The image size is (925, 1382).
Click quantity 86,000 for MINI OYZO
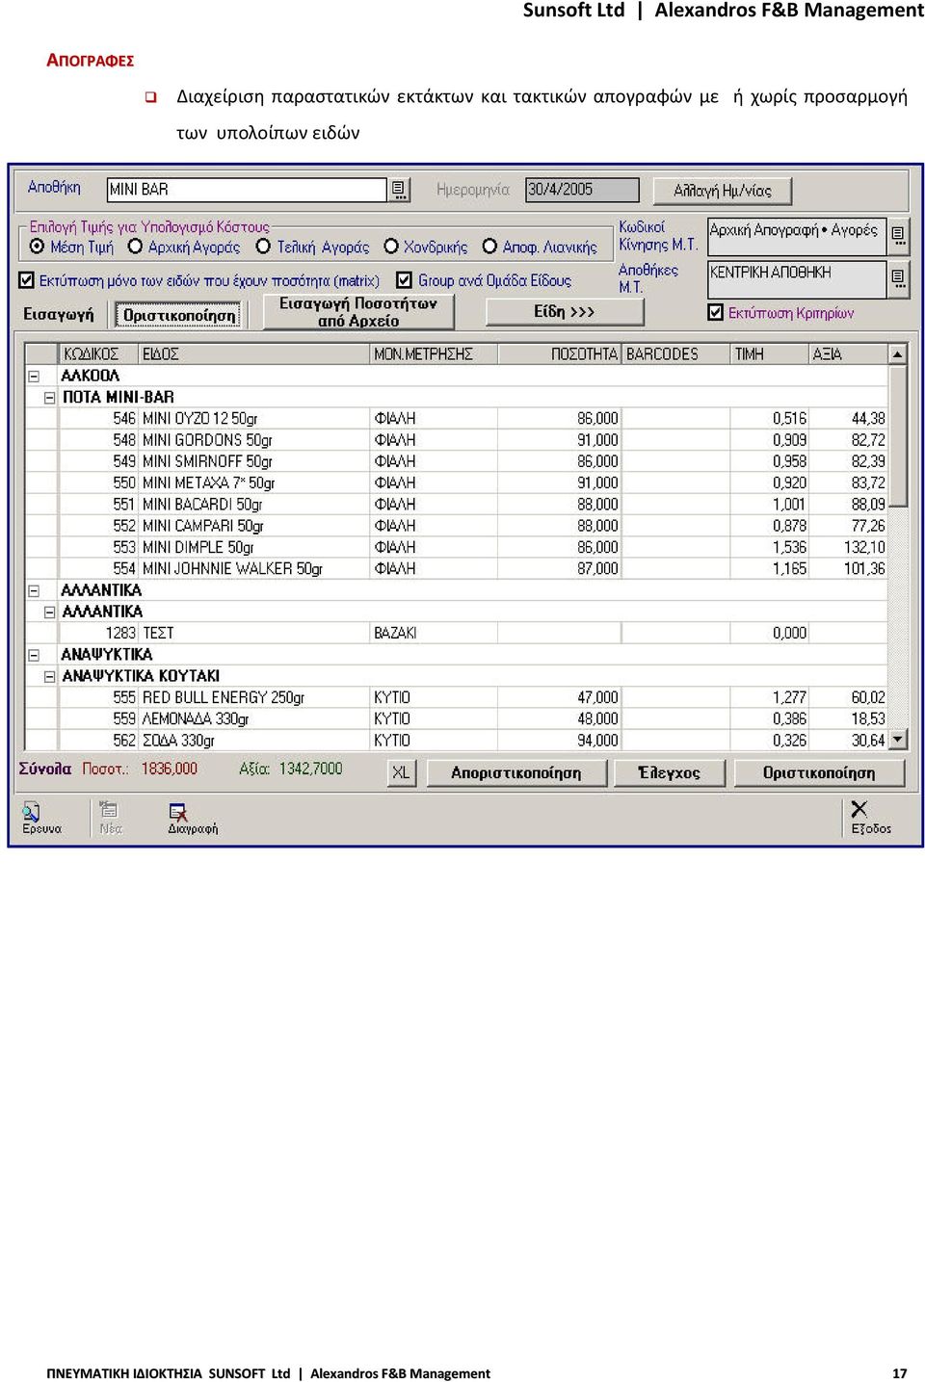[597, 419]
